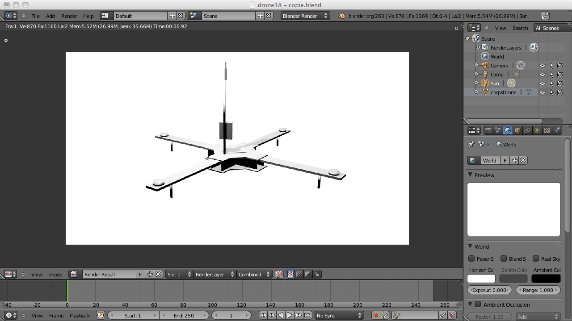Open the RenderLayer dropdown

(214, 274)
